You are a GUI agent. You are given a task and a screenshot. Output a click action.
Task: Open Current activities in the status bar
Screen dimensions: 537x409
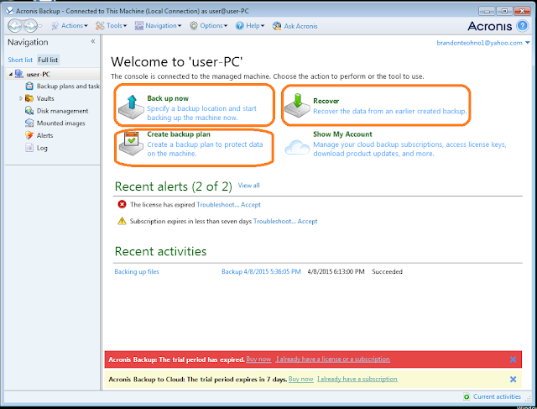(493, 396)
